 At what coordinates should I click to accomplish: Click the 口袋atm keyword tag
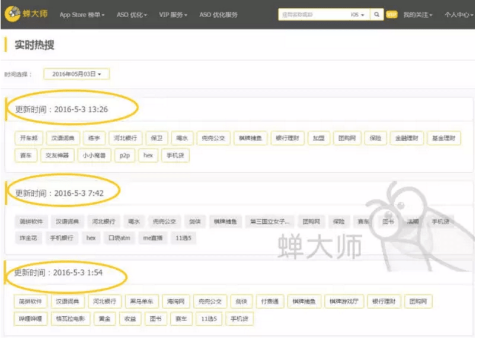[117, 238]
